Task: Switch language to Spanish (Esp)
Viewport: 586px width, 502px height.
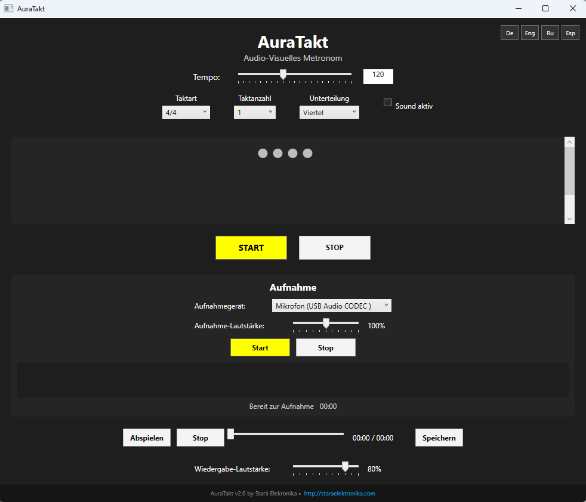Action: (570, 33)
